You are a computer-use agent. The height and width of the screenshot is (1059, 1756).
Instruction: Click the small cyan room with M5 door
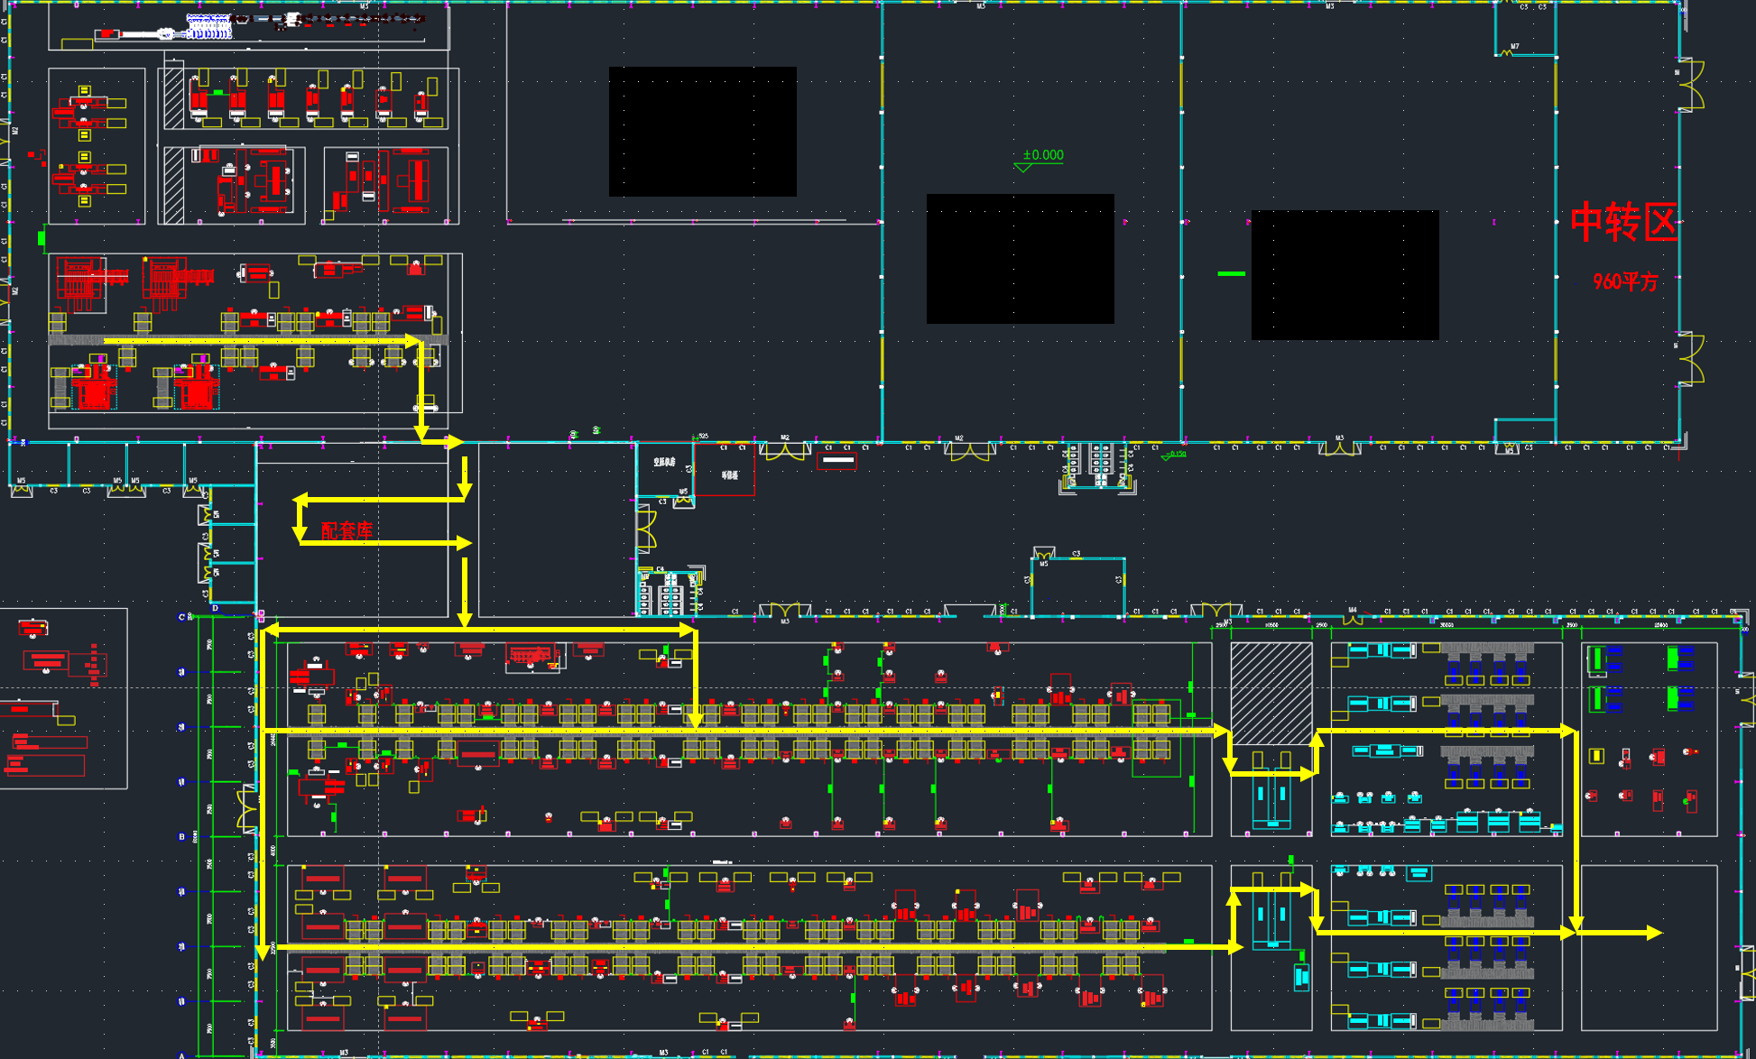click(1077, 586)
